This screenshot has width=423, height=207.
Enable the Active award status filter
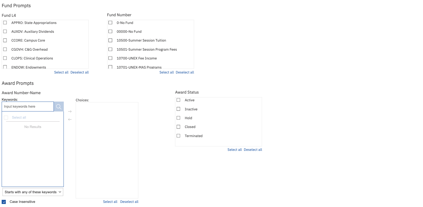178,100
